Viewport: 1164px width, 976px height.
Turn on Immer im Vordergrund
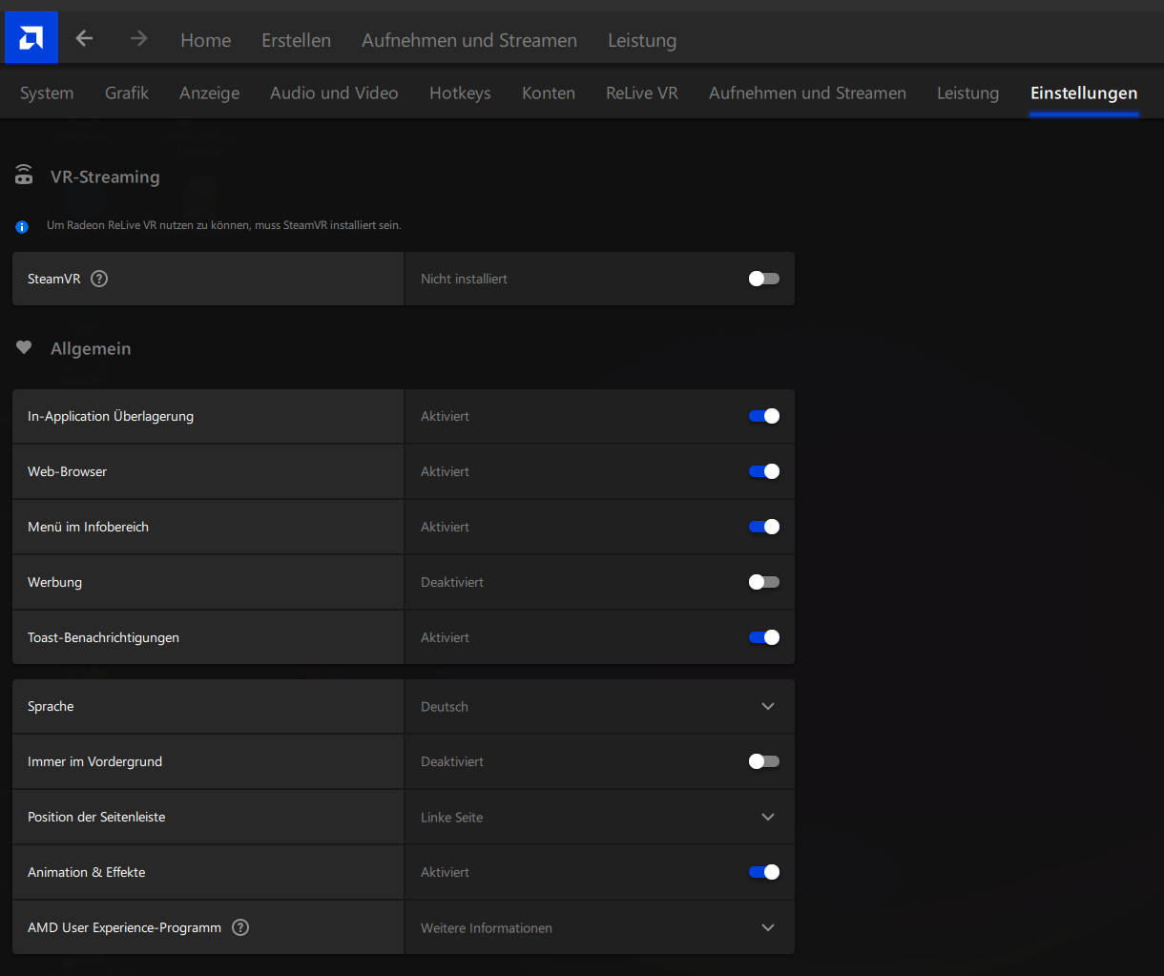(764, 761)
